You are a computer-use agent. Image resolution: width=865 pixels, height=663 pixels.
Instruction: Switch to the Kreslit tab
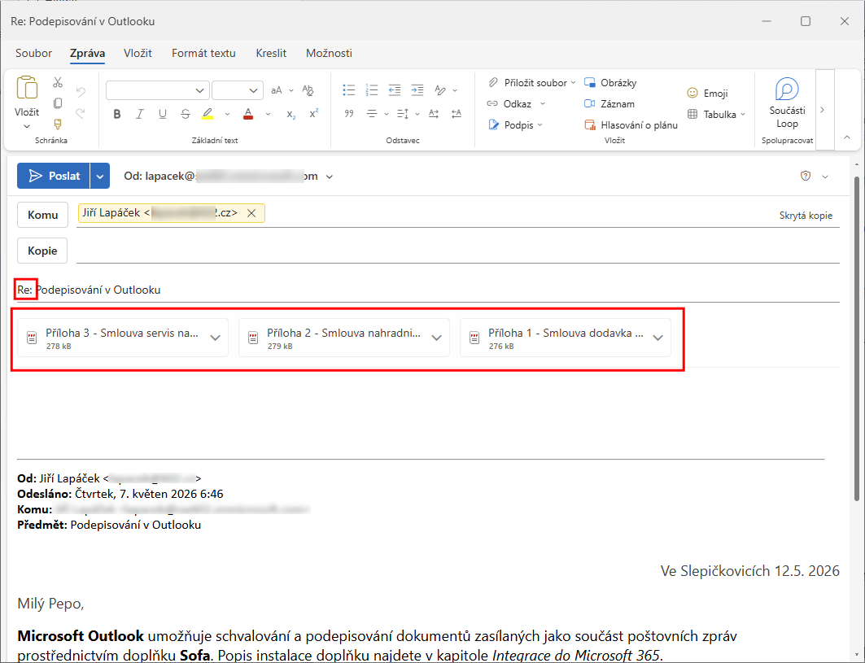(x=271, y=54)
